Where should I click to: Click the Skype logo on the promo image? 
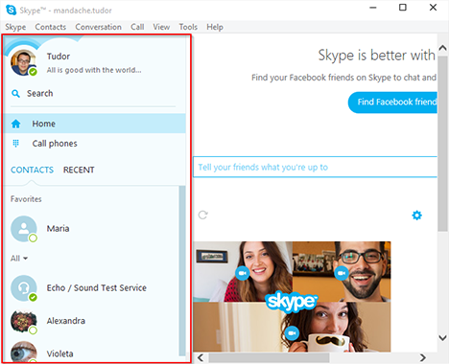click(x=292, y=302)
